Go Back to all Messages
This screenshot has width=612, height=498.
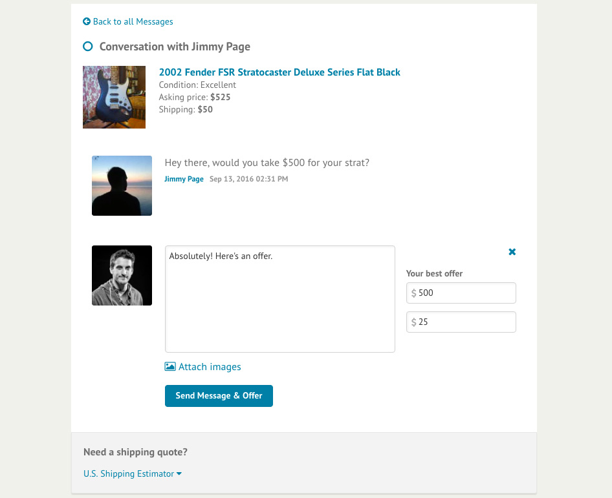pos(133,21)
